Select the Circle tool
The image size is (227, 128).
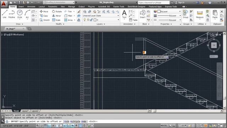(20, 14)
